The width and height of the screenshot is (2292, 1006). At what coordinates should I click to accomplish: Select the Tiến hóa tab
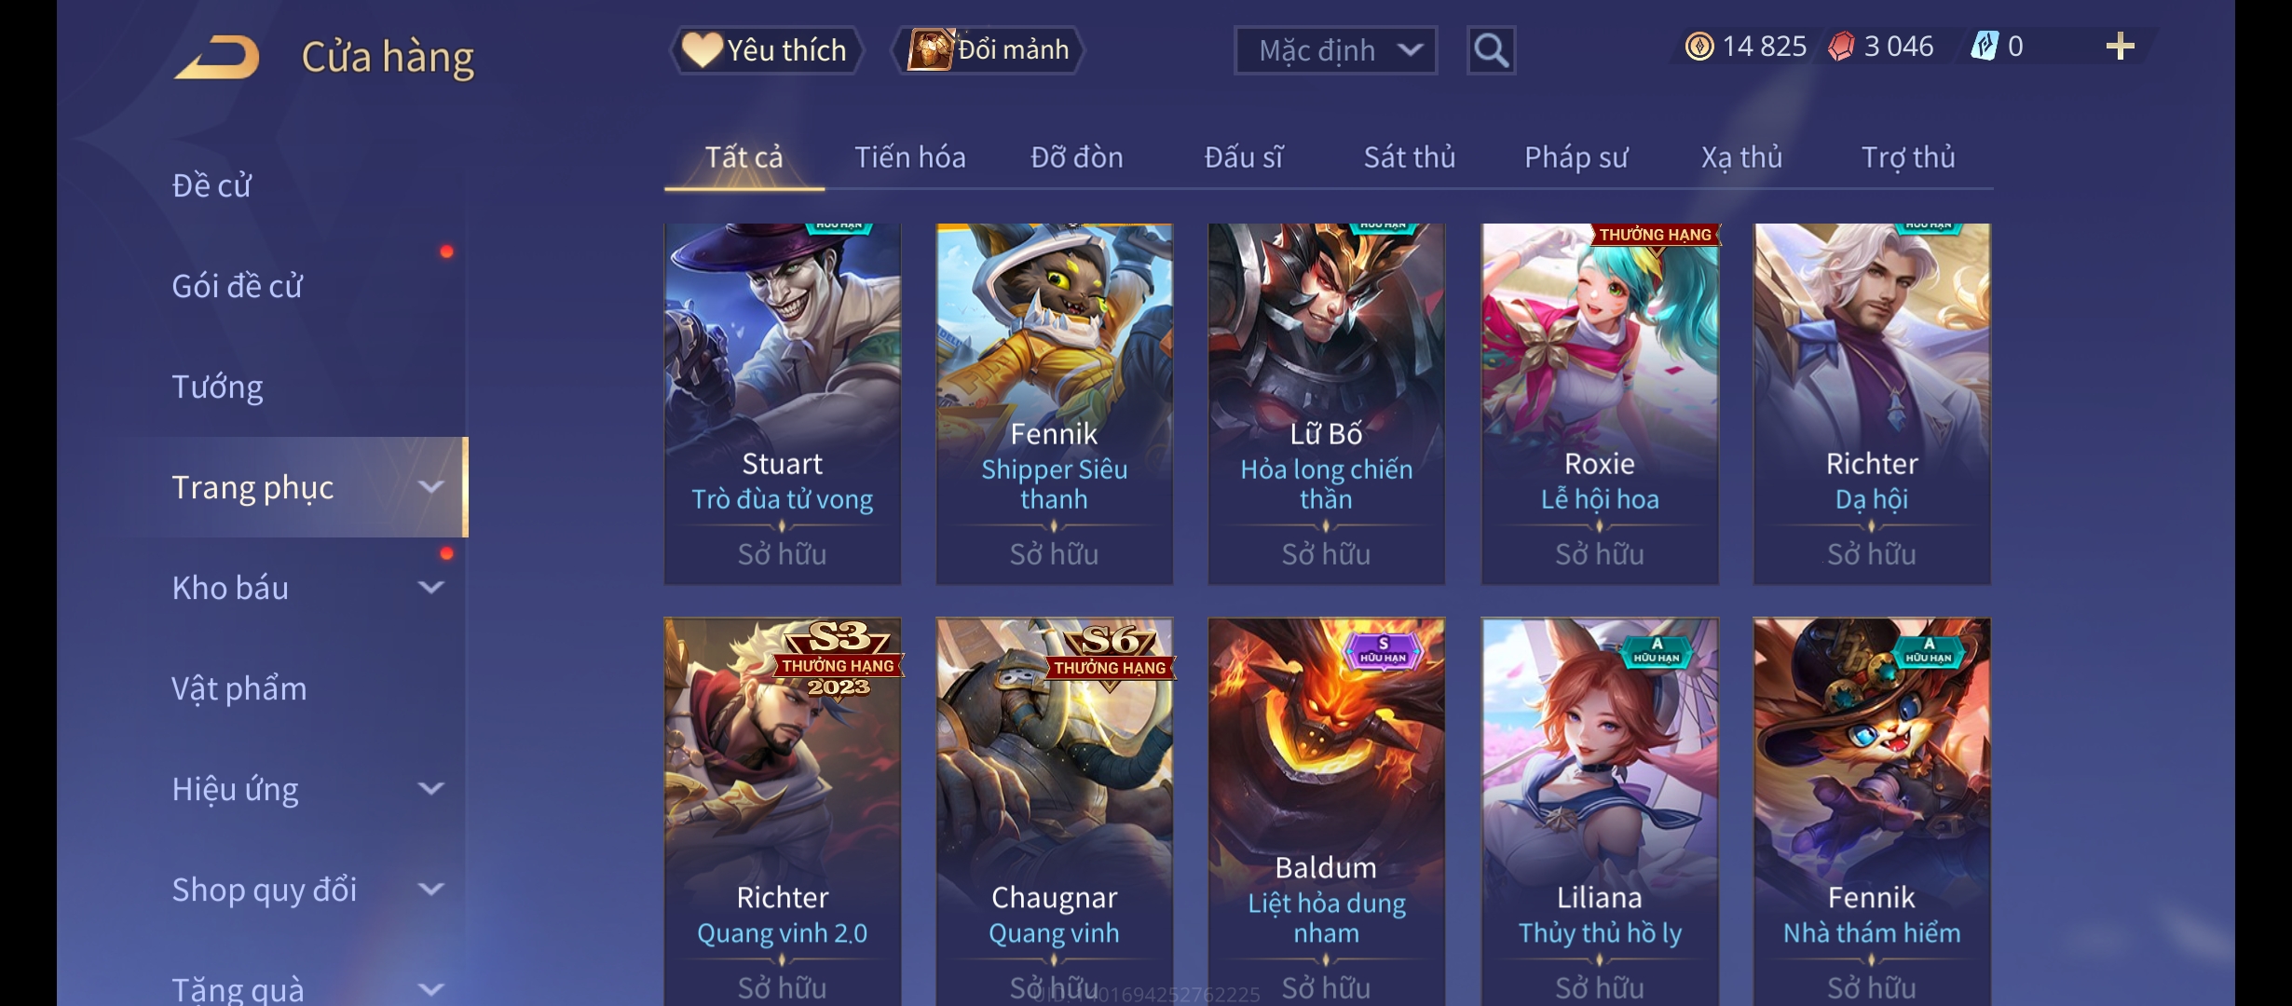[910, 157]
